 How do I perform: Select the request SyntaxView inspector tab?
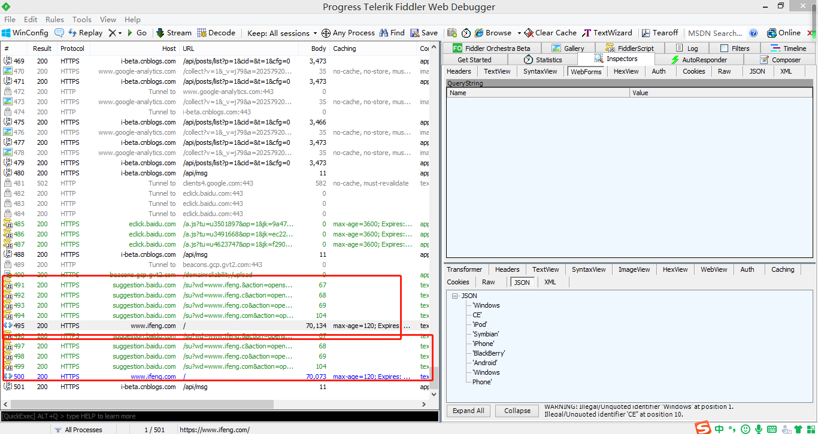tap(540, 71)
